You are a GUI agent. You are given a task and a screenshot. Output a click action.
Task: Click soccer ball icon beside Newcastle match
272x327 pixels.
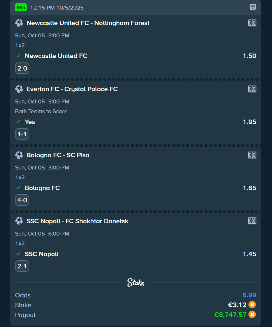(x=19, y=23)
